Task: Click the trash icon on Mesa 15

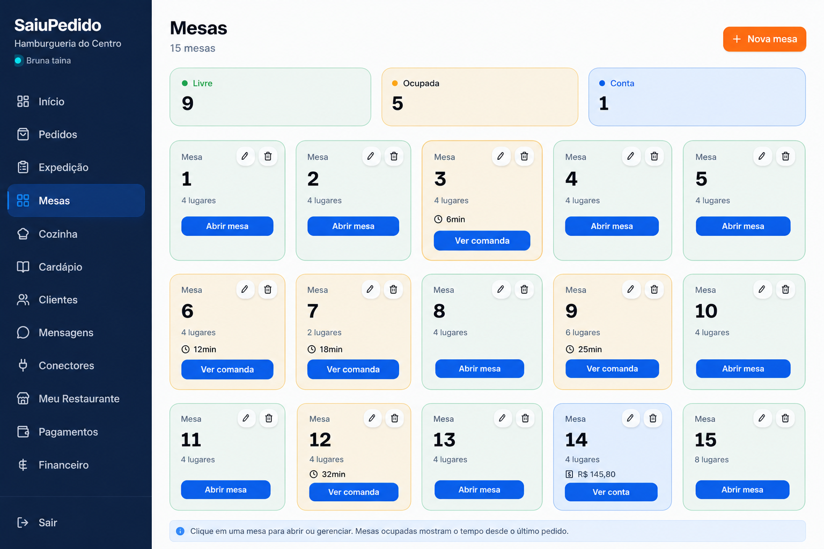Action: (x=785, y=418)
